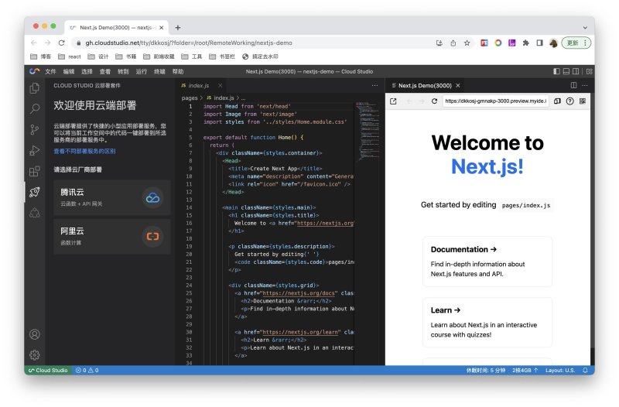The image size is (619, 407).
Task: Click the pages breadcrumb segment
Action: [x=190, y=98]
